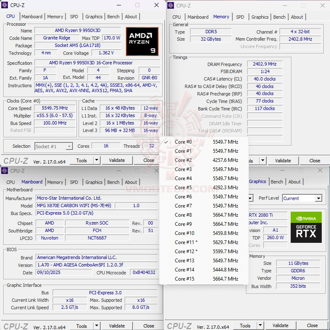Viewport: 330px width, 330px height.
Task: Expand the Socket #1 selection dropdown
Action: coord(69,146)
